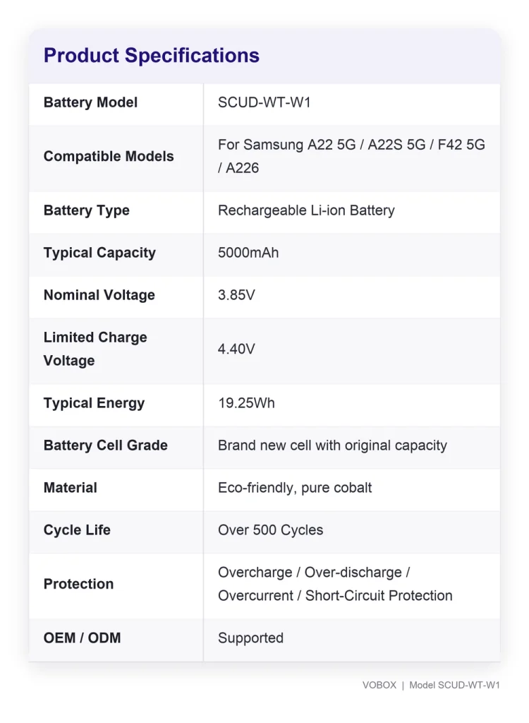Select the Battery Cell Grade label
Viewport: 529px width, 723px height.
point(106,446)
